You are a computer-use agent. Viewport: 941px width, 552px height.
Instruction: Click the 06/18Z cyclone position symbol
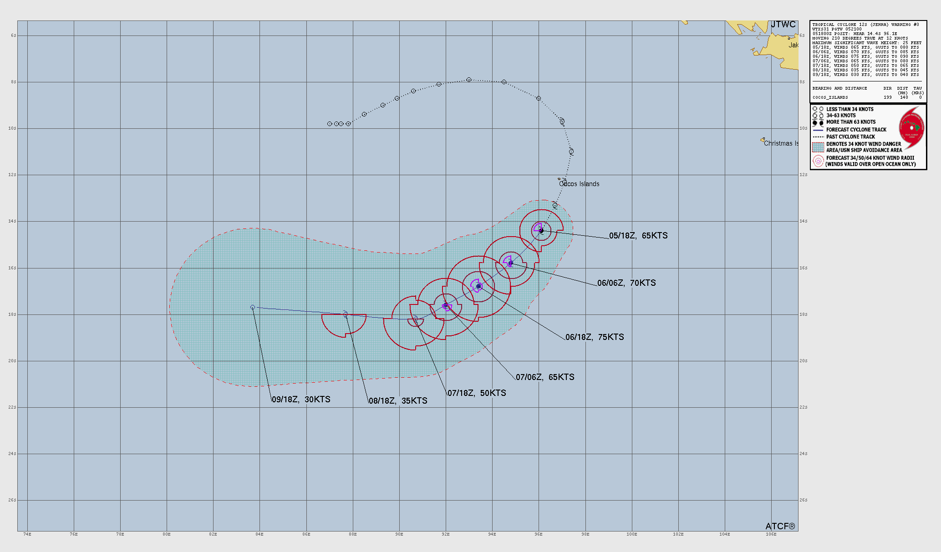pos(478,286)
